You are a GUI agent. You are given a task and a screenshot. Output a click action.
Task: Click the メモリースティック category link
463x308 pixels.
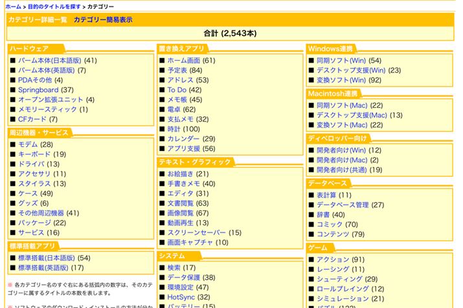pyautogui.click(x=47, y=109)
